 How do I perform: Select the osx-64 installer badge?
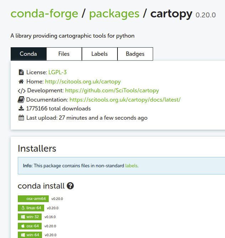pos(30,226)
